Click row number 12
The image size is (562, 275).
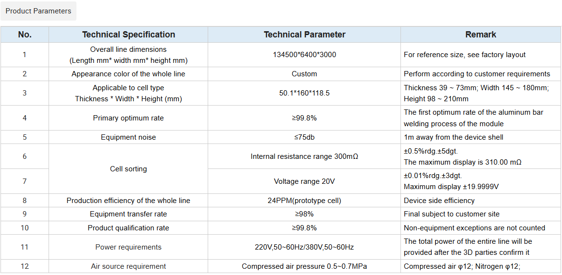point(25,266)
